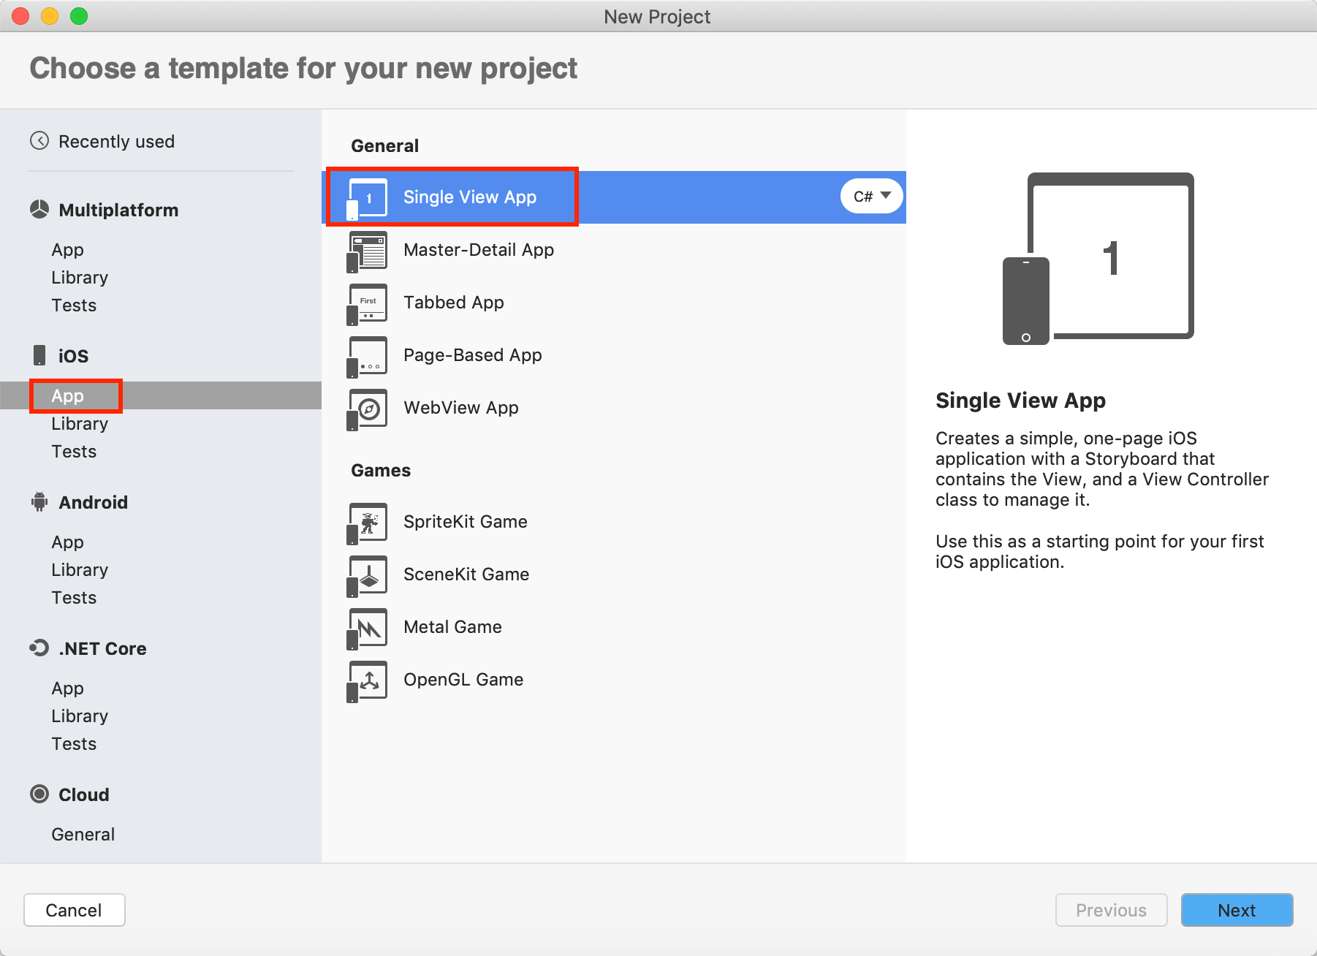Click the Recently used clock icon

(39, 140)
